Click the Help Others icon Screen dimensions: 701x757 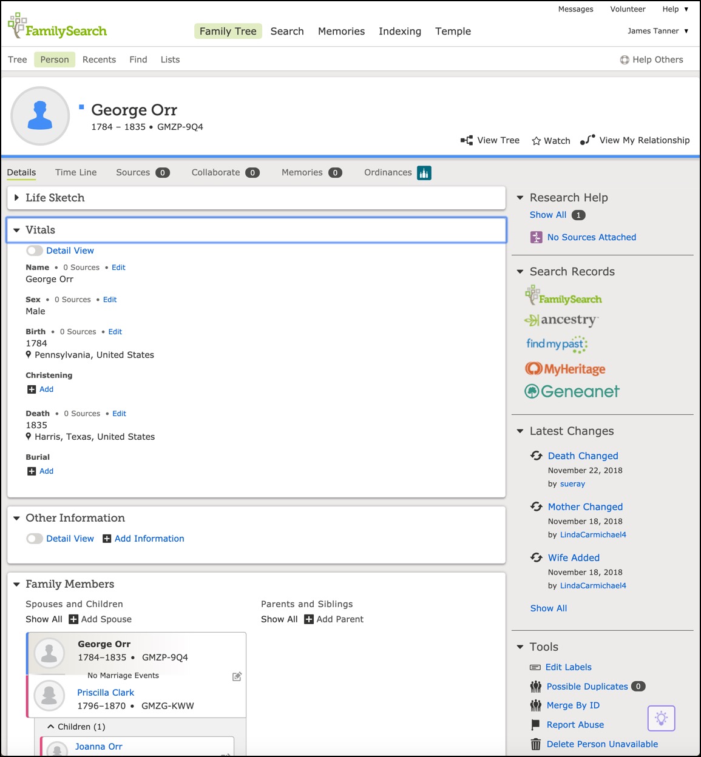click(625, 59)
